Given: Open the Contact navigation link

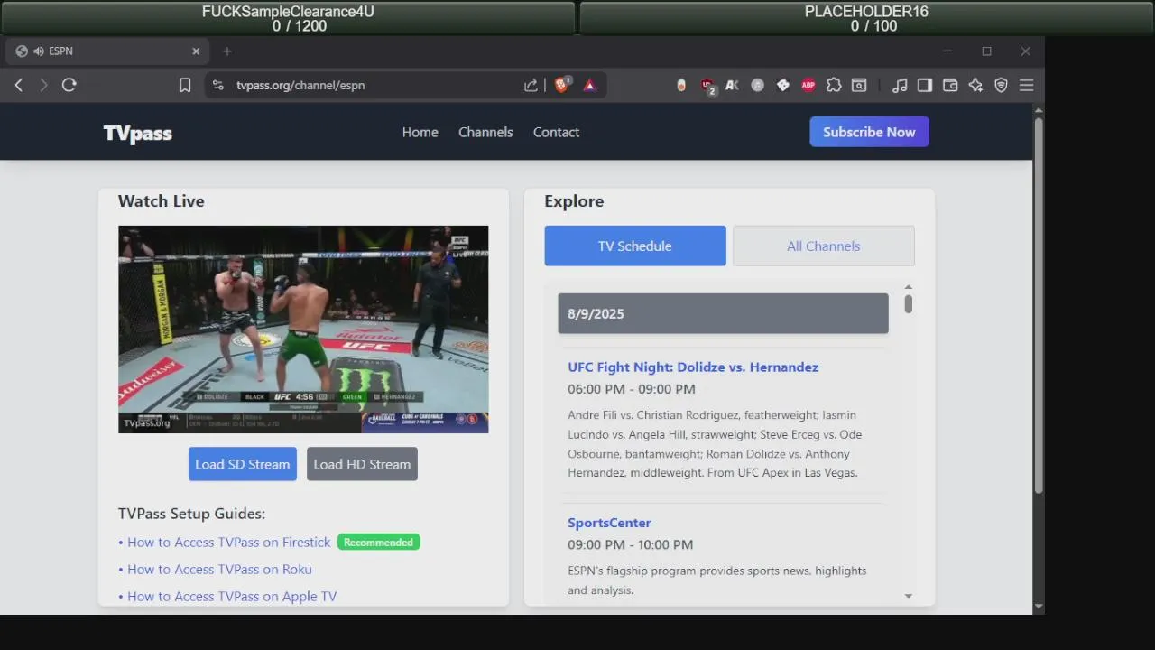Looking at the screenshot, I should point(556,132).
